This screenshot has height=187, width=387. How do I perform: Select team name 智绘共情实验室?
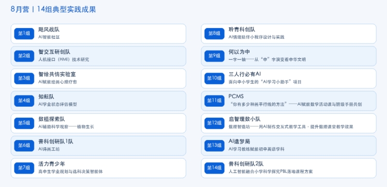pyautogui.click(x=57, y=74)
